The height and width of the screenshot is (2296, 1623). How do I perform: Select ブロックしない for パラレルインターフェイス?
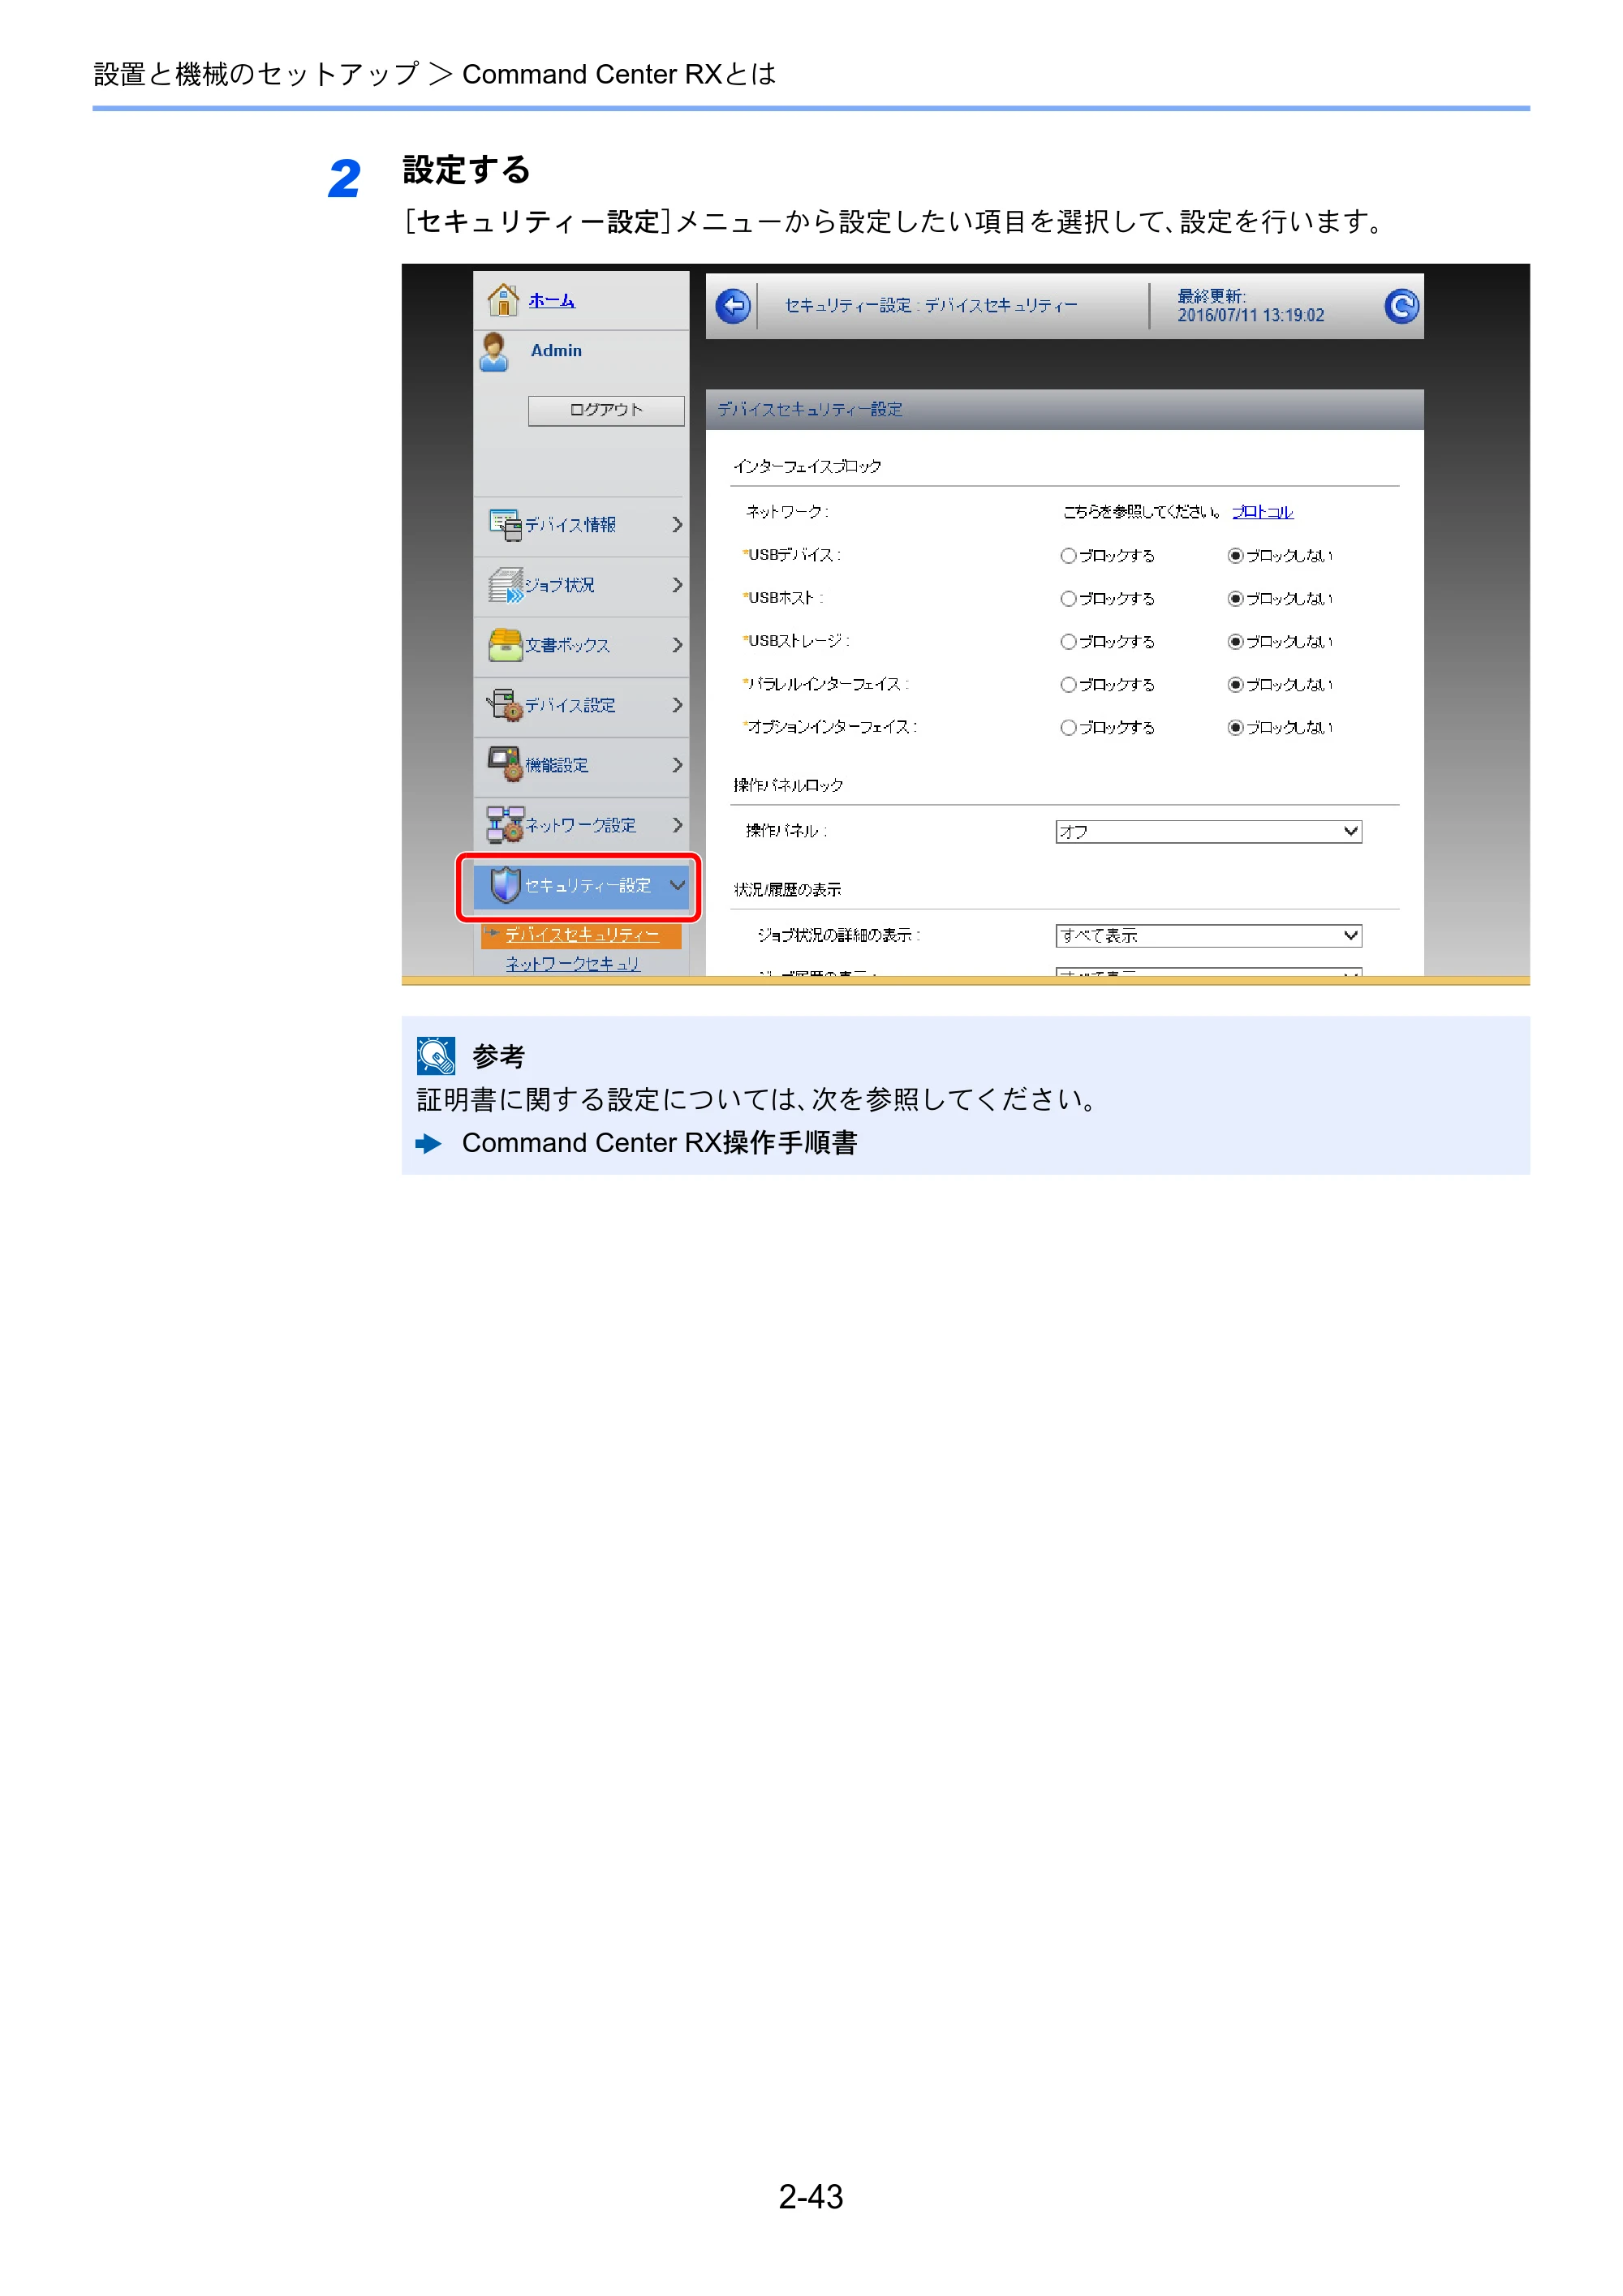click(1236, 685)
